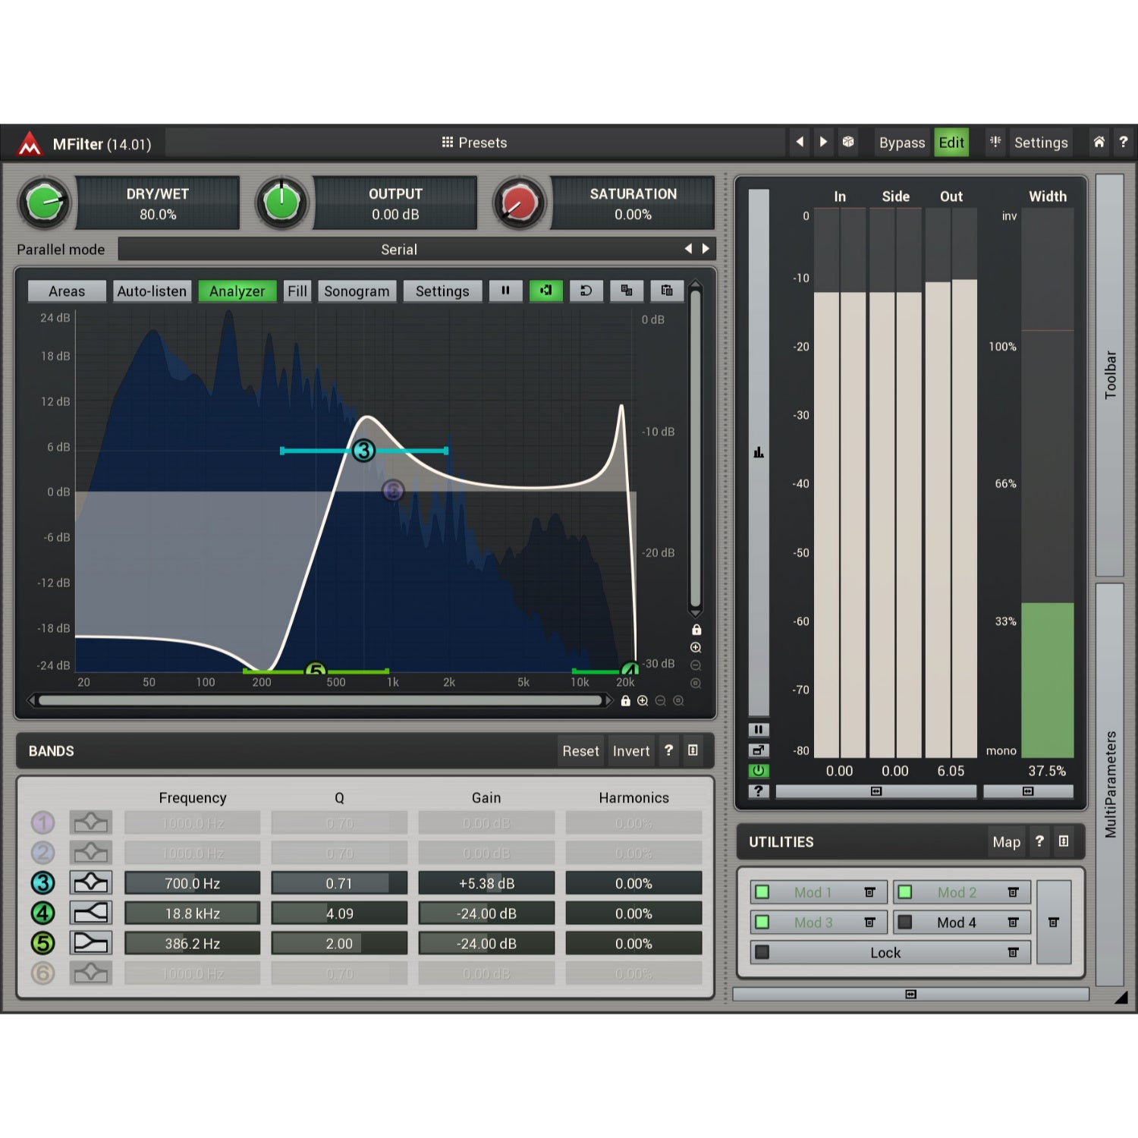Viewport: 1138px width, 1138px height.
Task: Copy the filter settings icon
Action: (x=627, y=291)
